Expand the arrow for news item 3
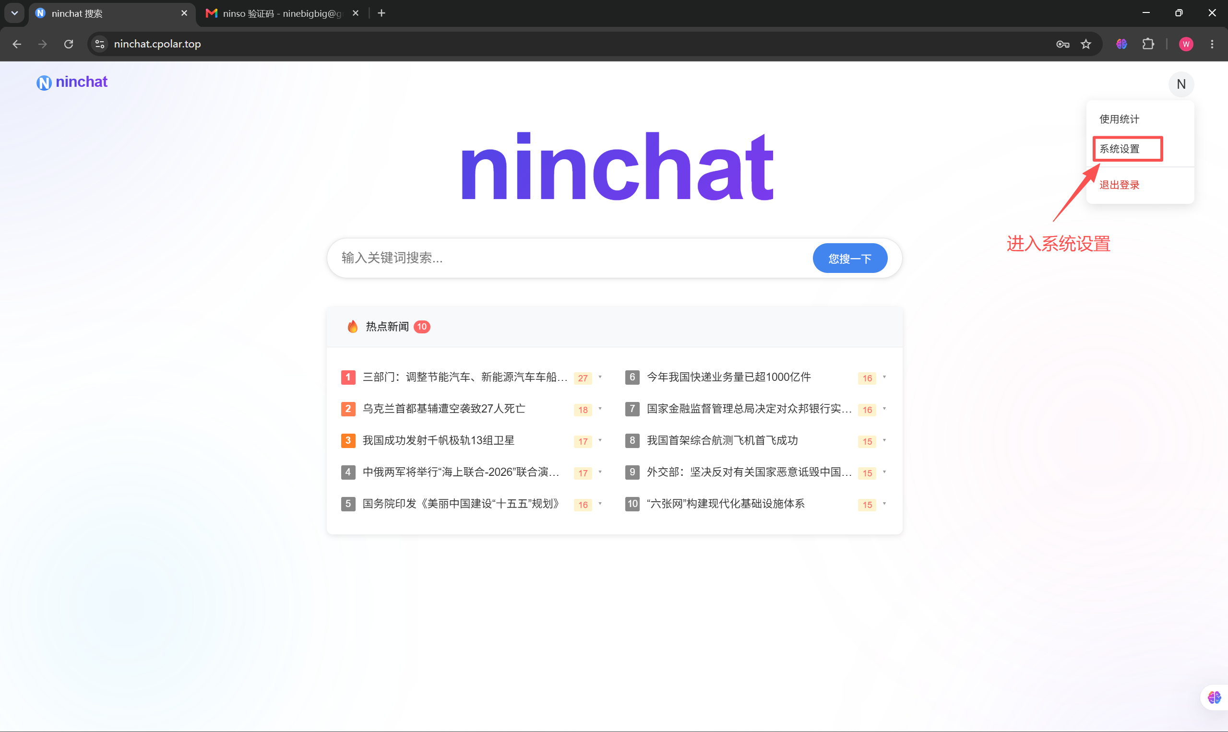Viewport: 1228px width, 732px height. coord(600,440)
